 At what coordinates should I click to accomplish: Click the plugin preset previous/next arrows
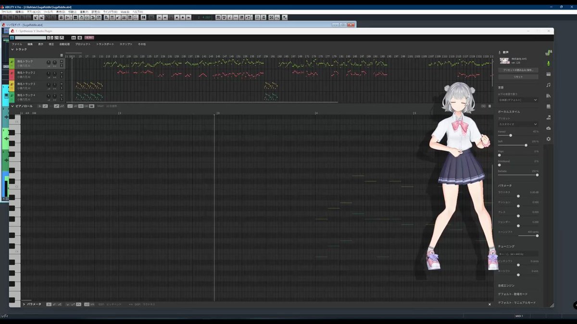(x=50, y=37)
